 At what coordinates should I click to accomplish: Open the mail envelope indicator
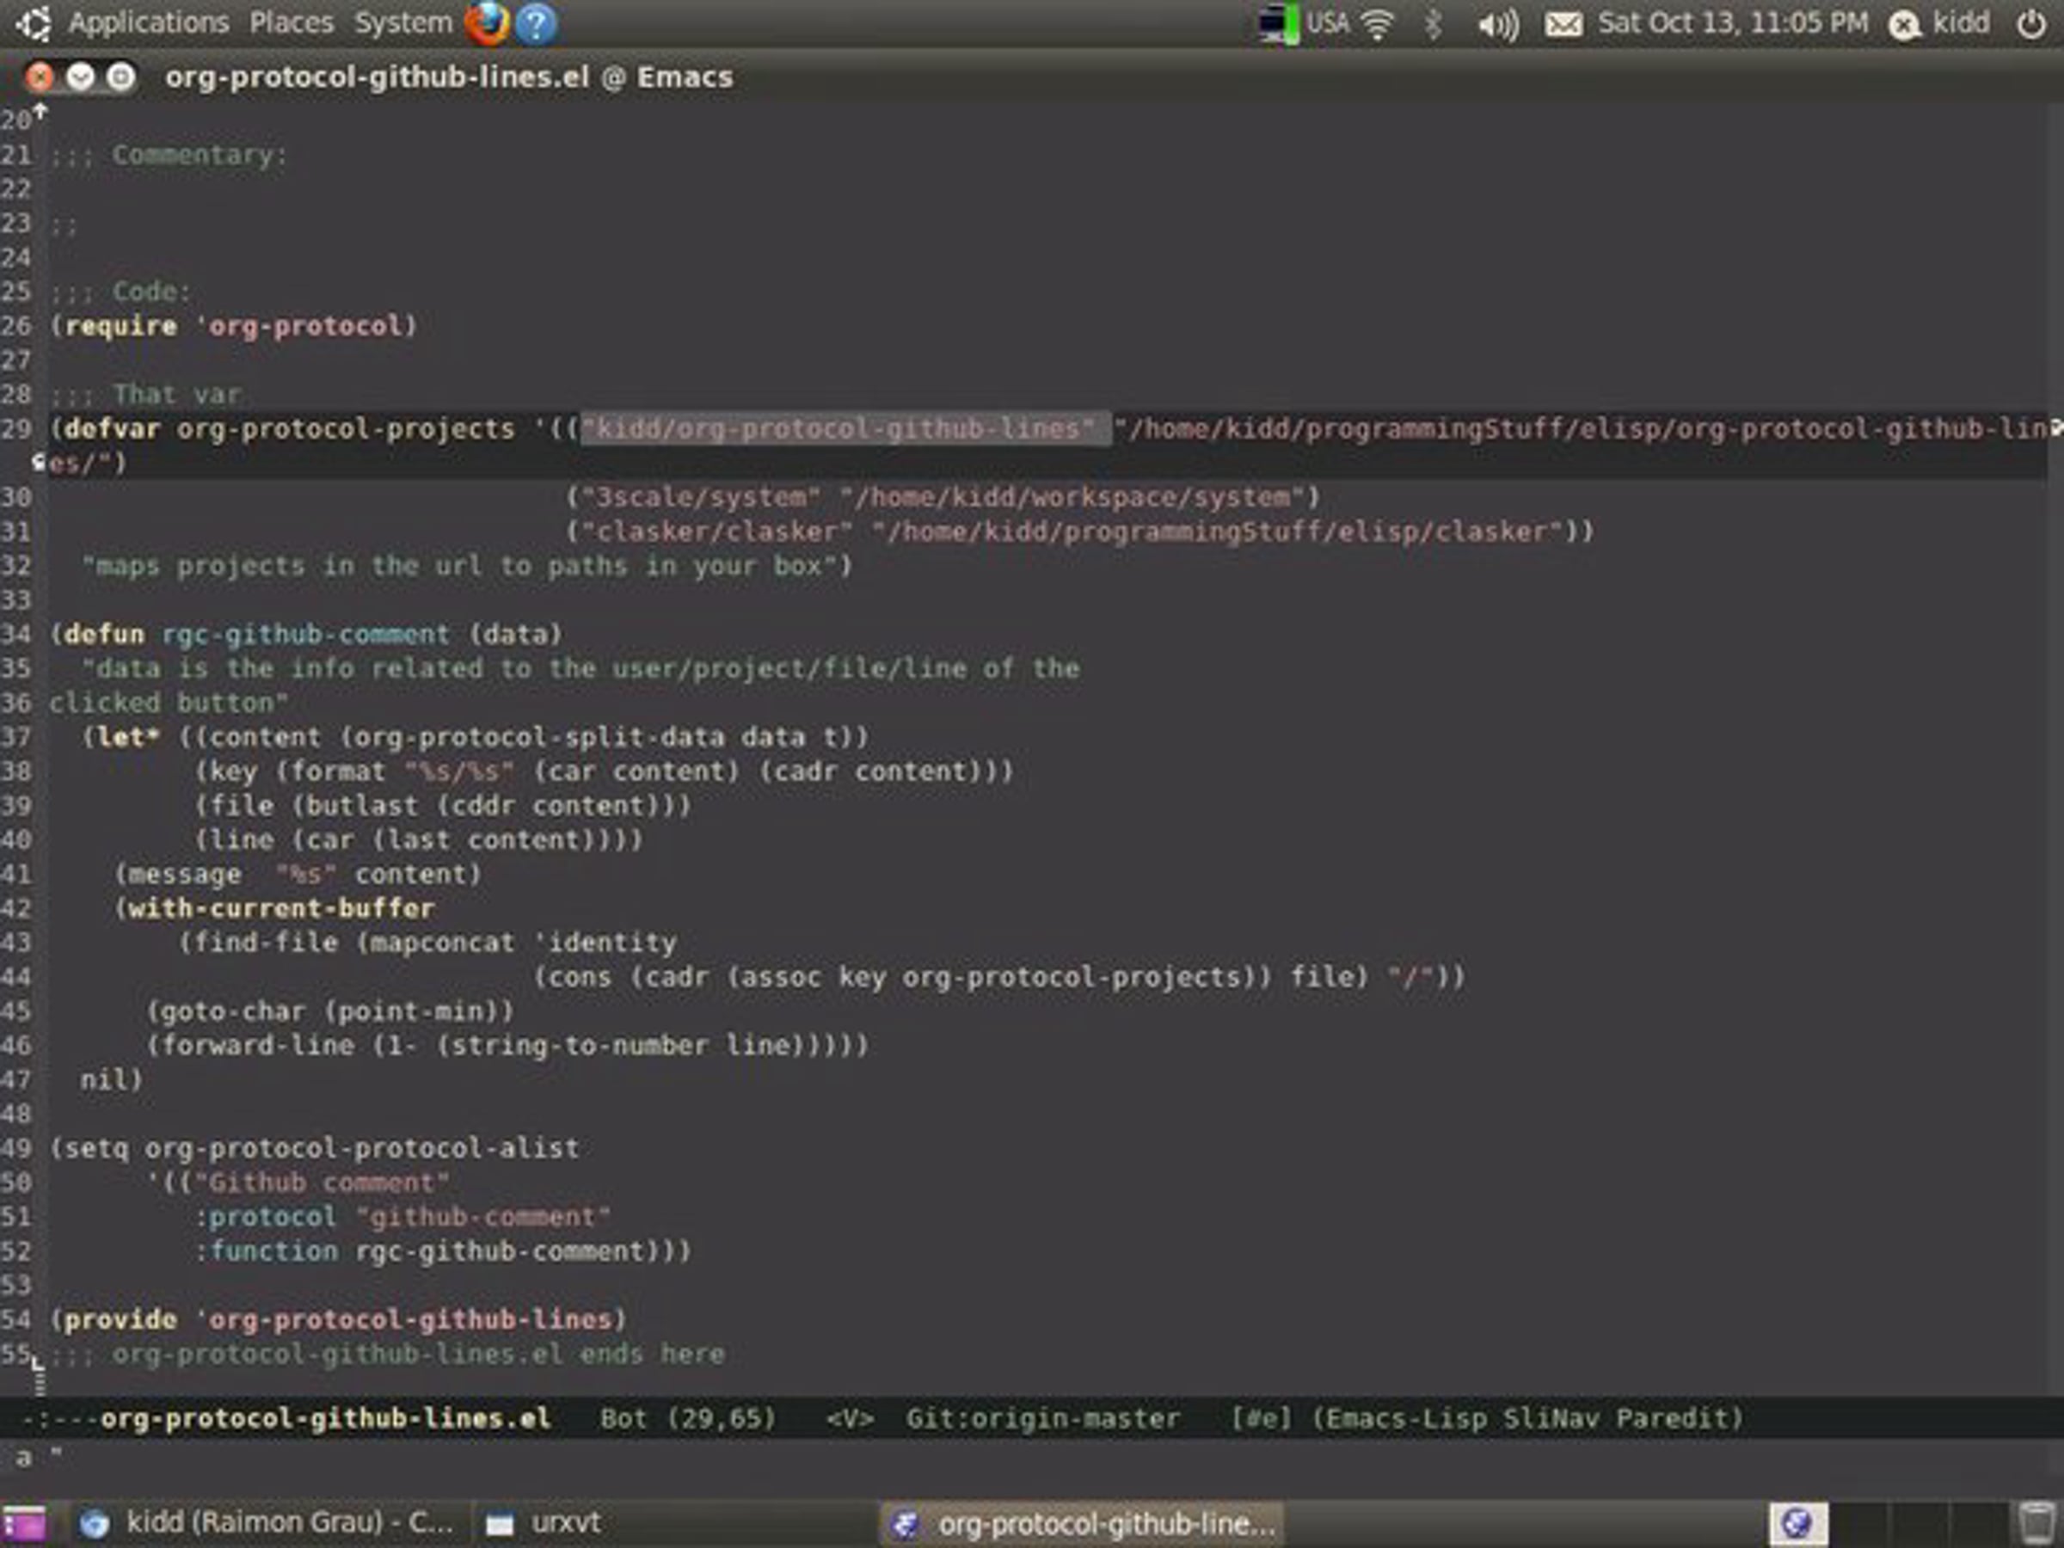coord(1563,23)
